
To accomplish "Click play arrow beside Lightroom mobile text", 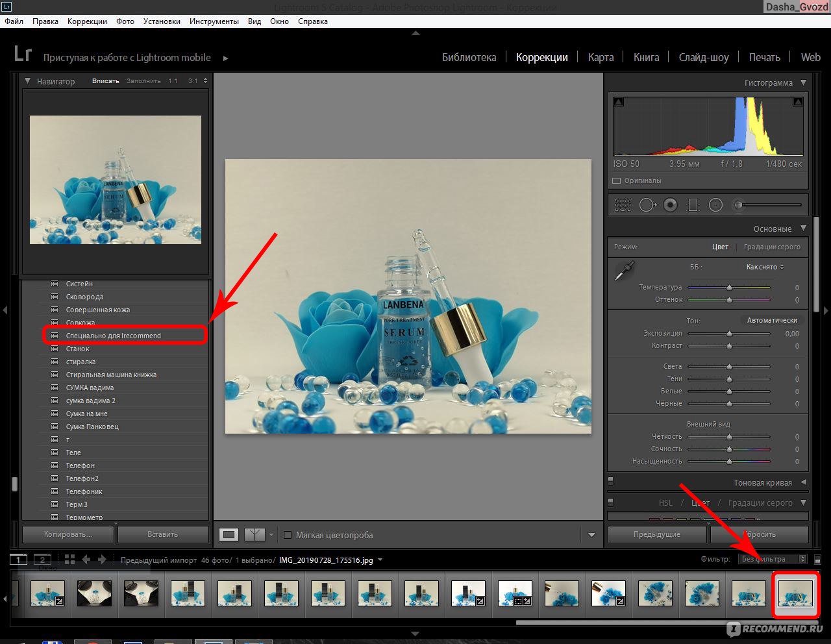I will (x=226, y=58).
